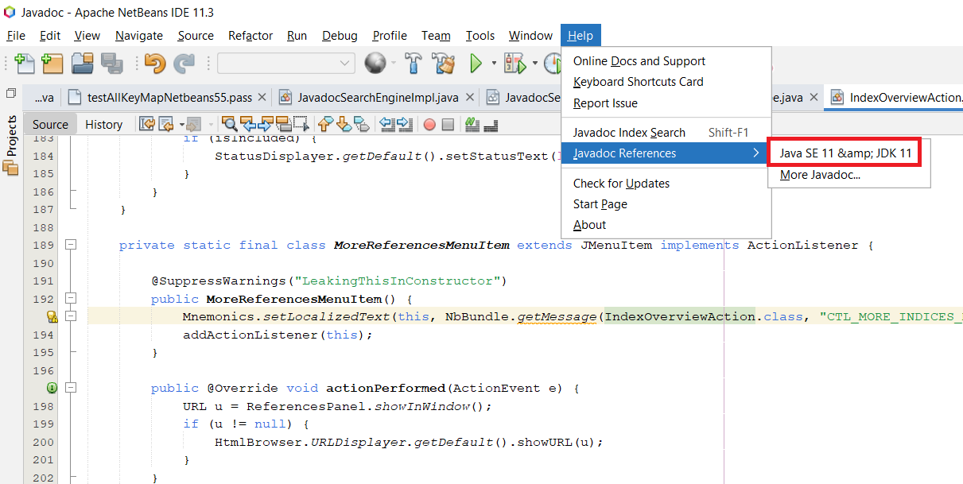Click the Comment lines icon in the editor toolbar
This screenshot has width=963, height=484.
coord(472,124)
